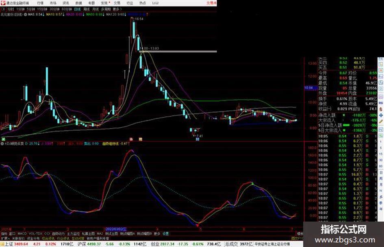Select the CCI indicator tab
The width and height of the screenshot is (384, 247).
[47, 234]
